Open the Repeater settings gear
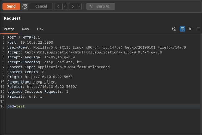 [x=25, y=6]
